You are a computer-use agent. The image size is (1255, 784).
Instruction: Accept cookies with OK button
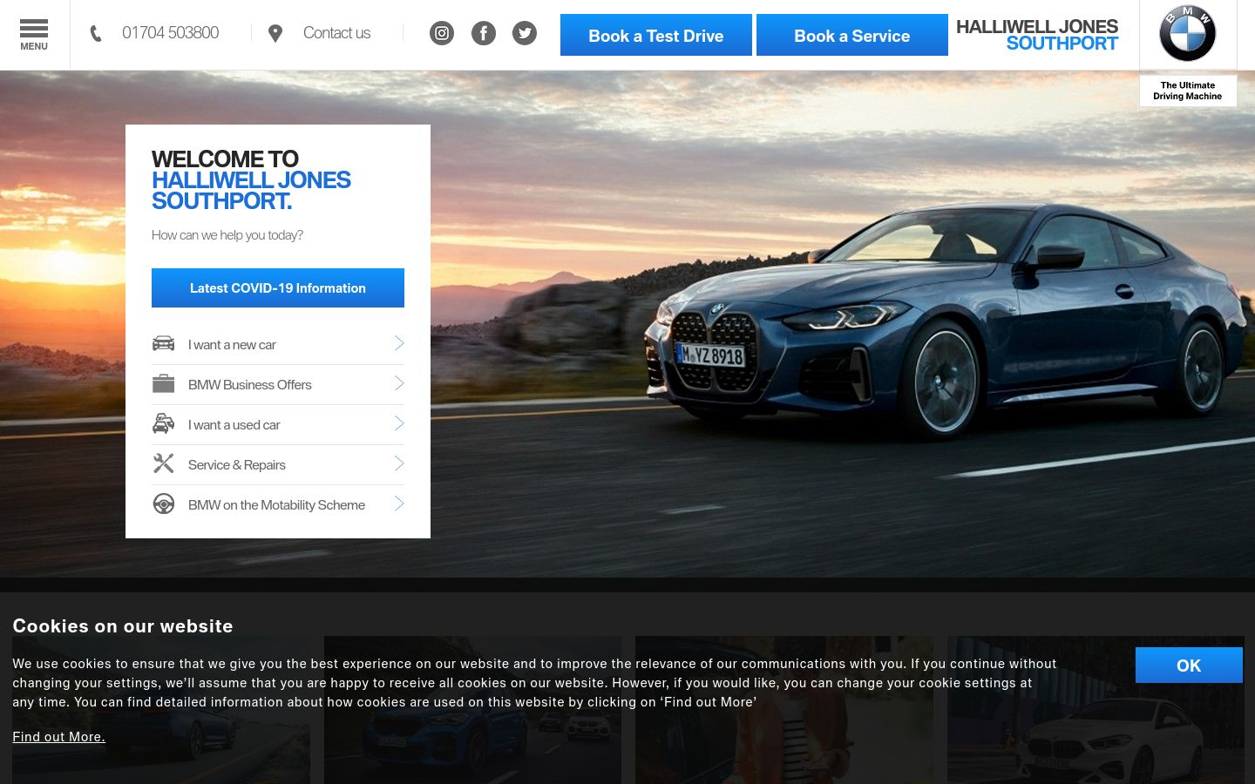point(1189,665)
